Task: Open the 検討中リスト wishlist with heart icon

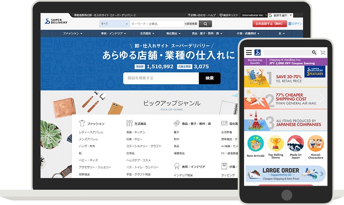Action: coord(229,15)
